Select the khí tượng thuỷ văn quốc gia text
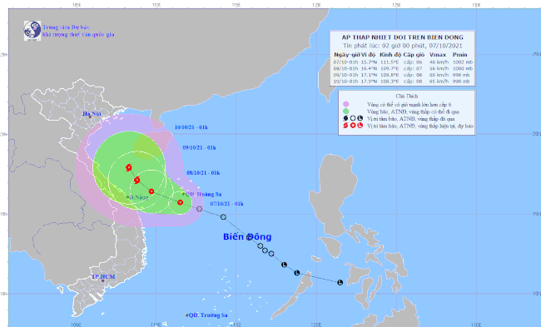 coord(78,34)
